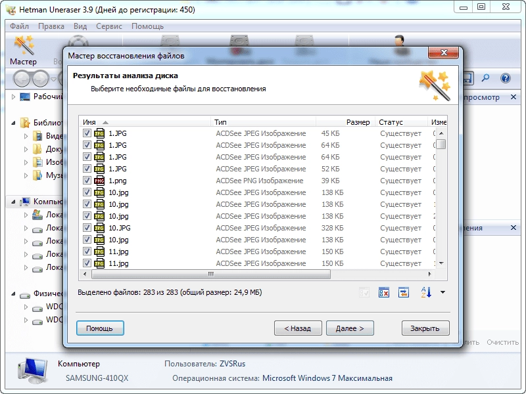Click the file list scroll-right arrow

click(x=430, y=274)
